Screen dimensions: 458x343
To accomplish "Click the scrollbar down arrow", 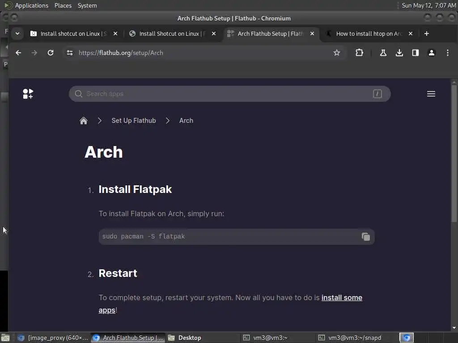I will pos(454,328).
